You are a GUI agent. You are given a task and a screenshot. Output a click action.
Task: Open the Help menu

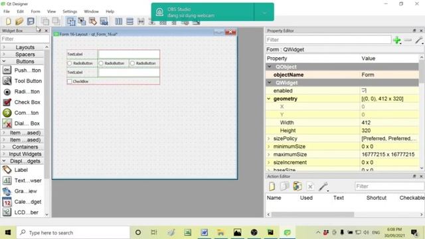coord(110,11)
